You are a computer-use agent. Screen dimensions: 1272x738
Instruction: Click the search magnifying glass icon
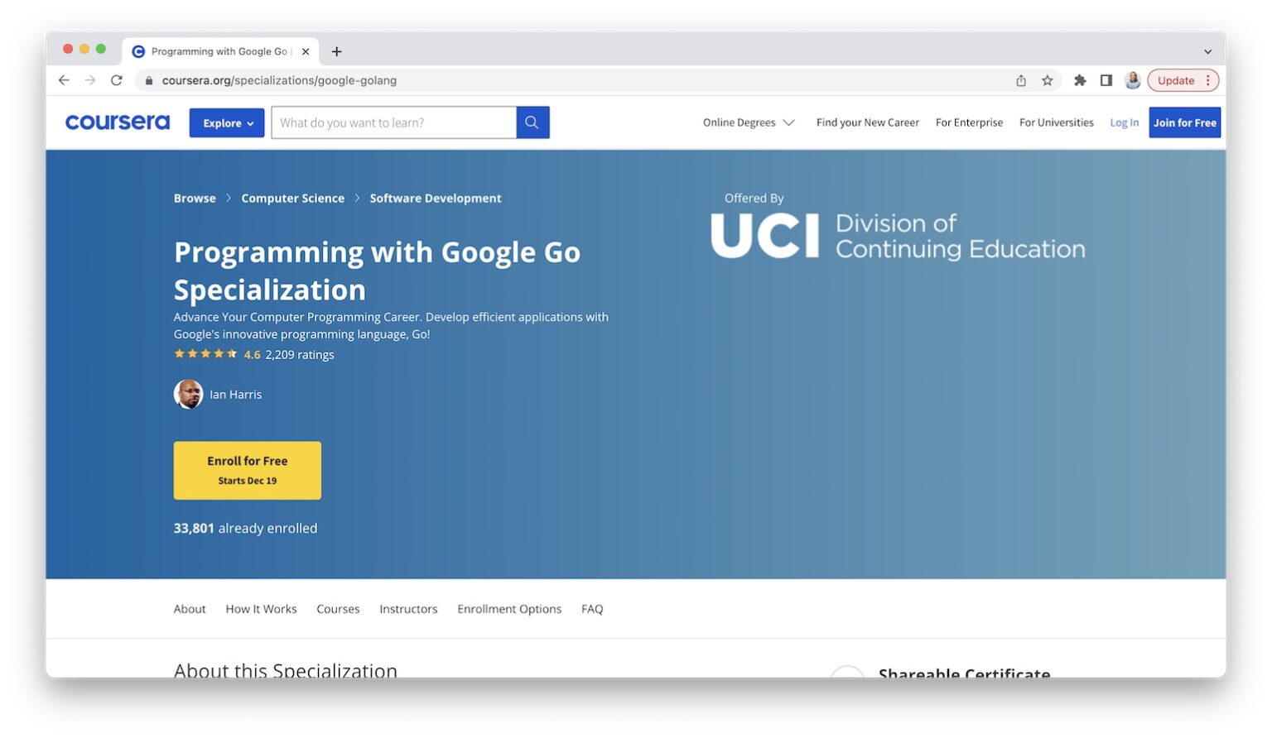[x=532, y=122]
